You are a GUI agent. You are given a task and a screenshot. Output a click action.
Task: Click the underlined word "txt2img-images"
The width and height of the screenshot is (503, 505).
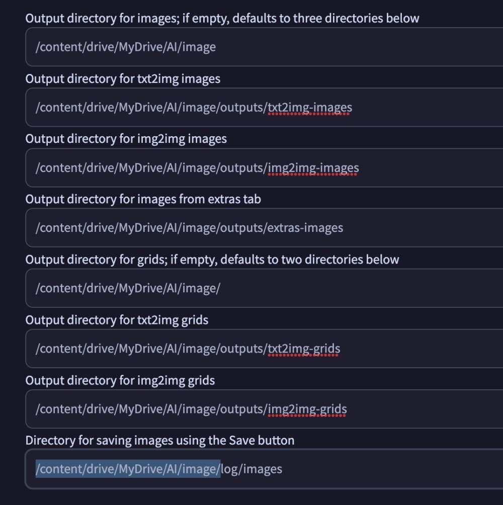(x=310, y=108)
